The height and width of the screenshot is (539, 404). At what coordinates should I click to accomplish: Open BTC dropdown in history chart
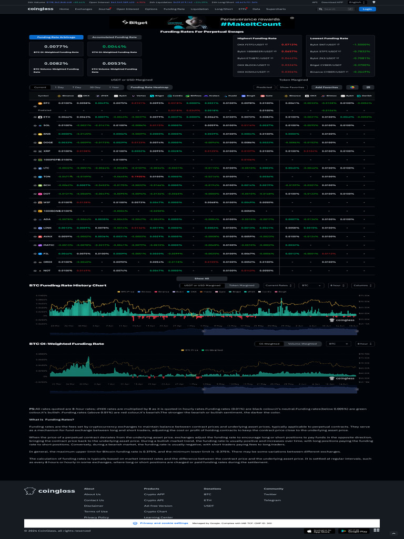pos(311,285)
